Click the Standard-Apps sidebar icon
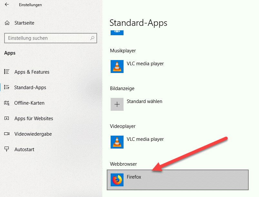Screen dimensions: 259x197 click(x=6, y=87)
